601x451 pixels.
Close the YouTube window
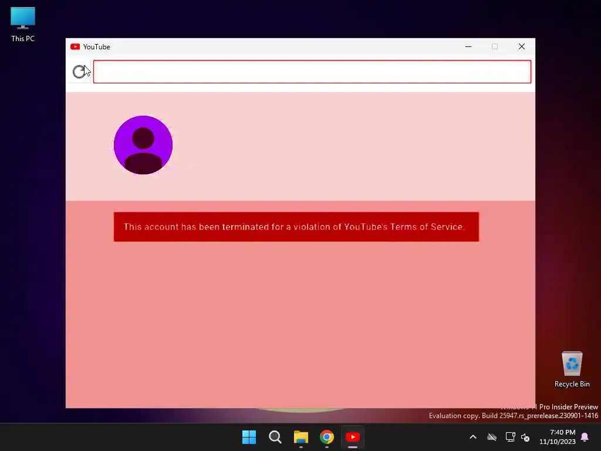[522, 46]
